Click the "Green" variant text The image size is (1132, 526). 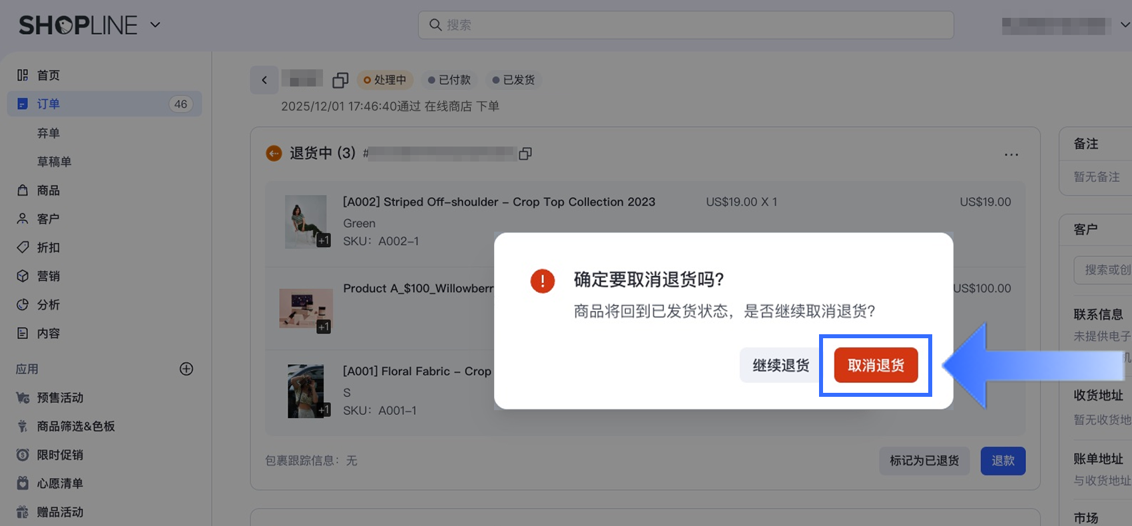coord(360,223)
